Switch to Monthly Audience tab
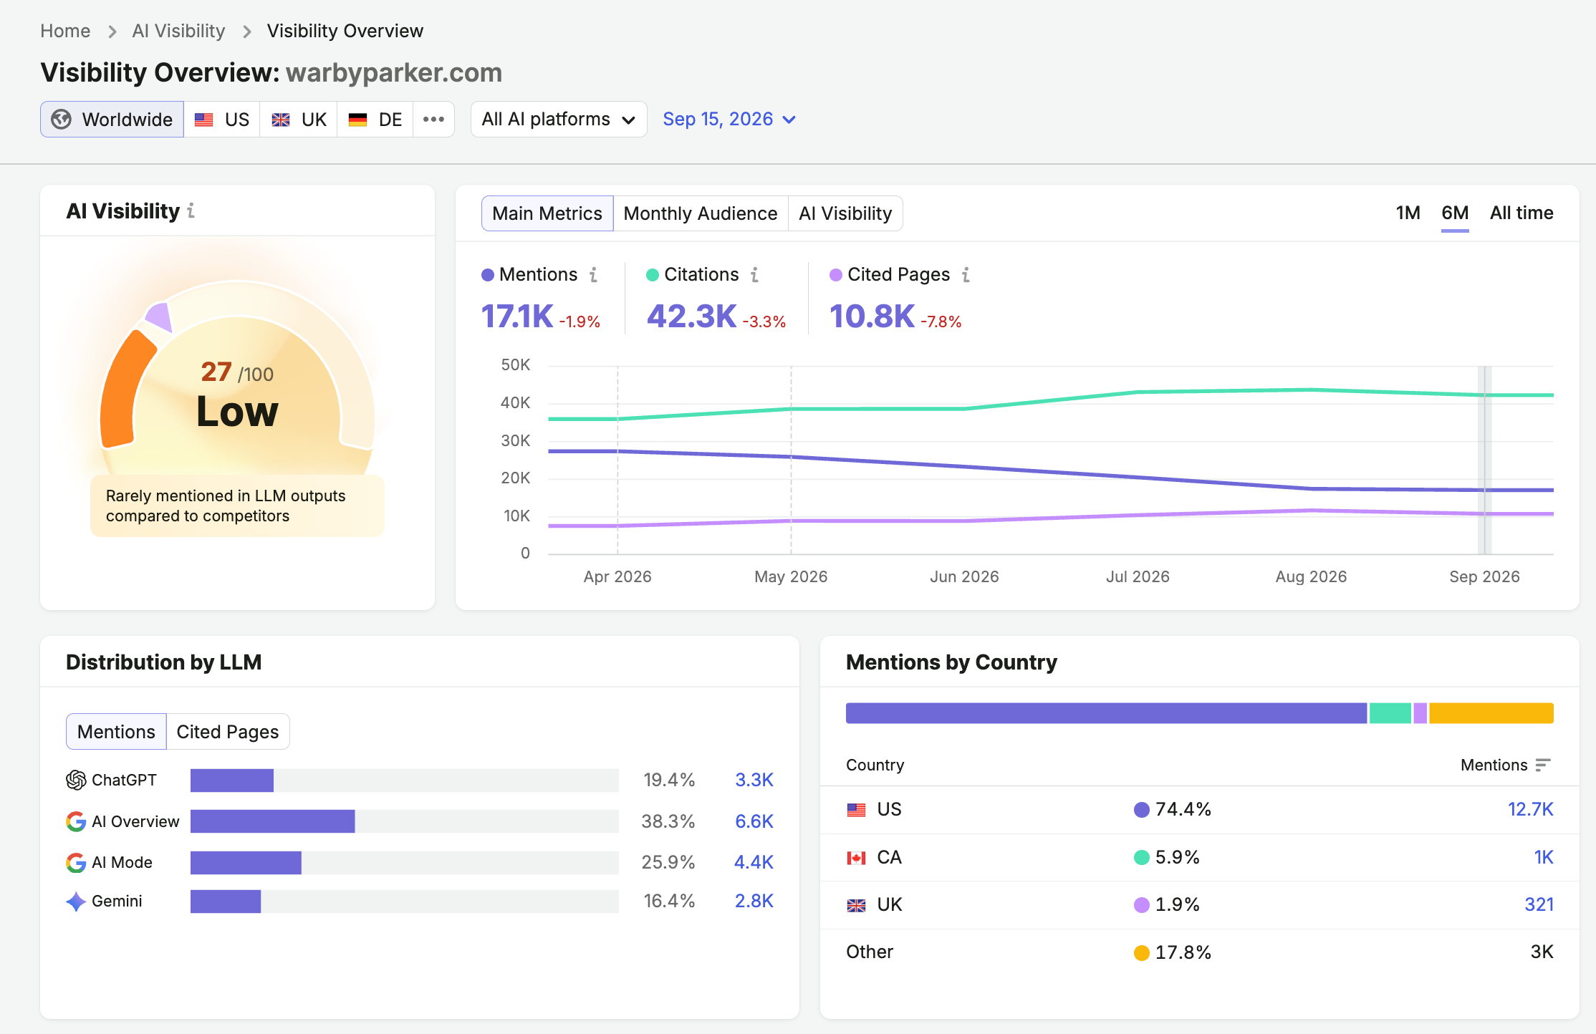Image resolution: width=1596 pixels, height=1034 pixels. coord(701,213)
